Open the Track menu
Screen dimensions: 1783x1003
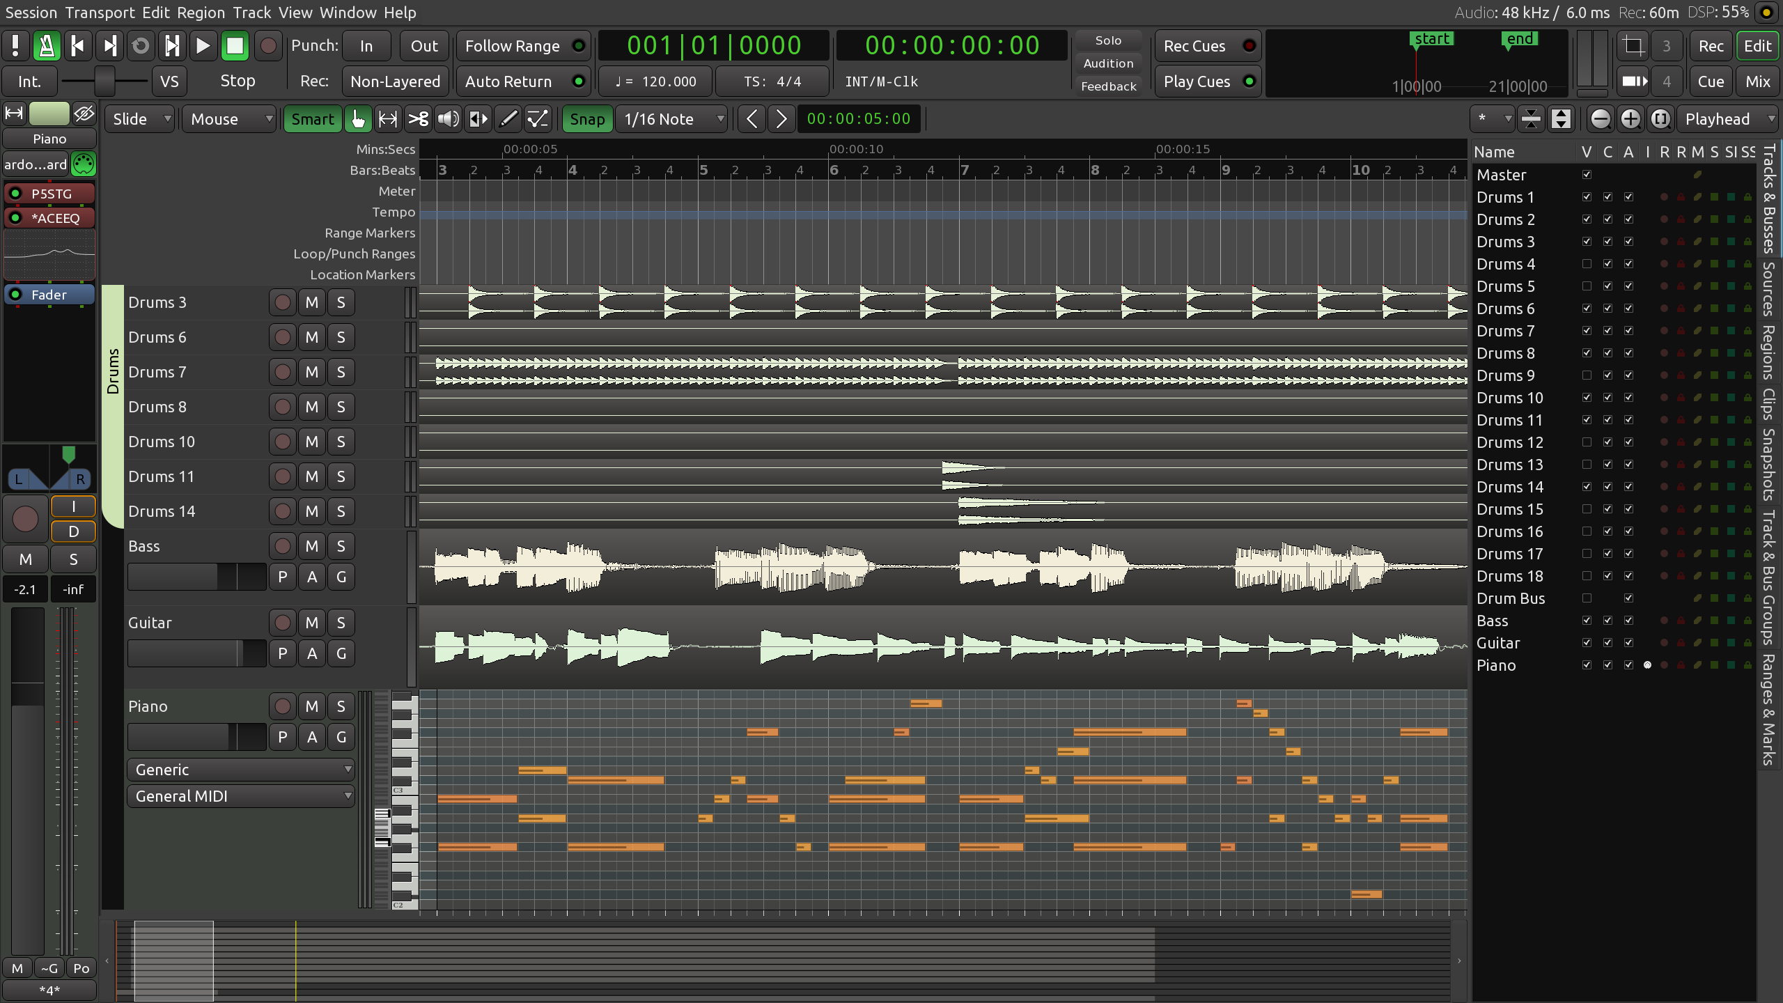point(251,13)
